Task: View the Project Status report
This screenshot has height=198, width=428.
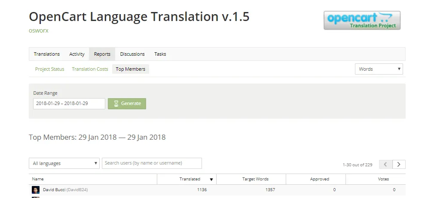Action: pyautogui.click(x=50, y=69)
